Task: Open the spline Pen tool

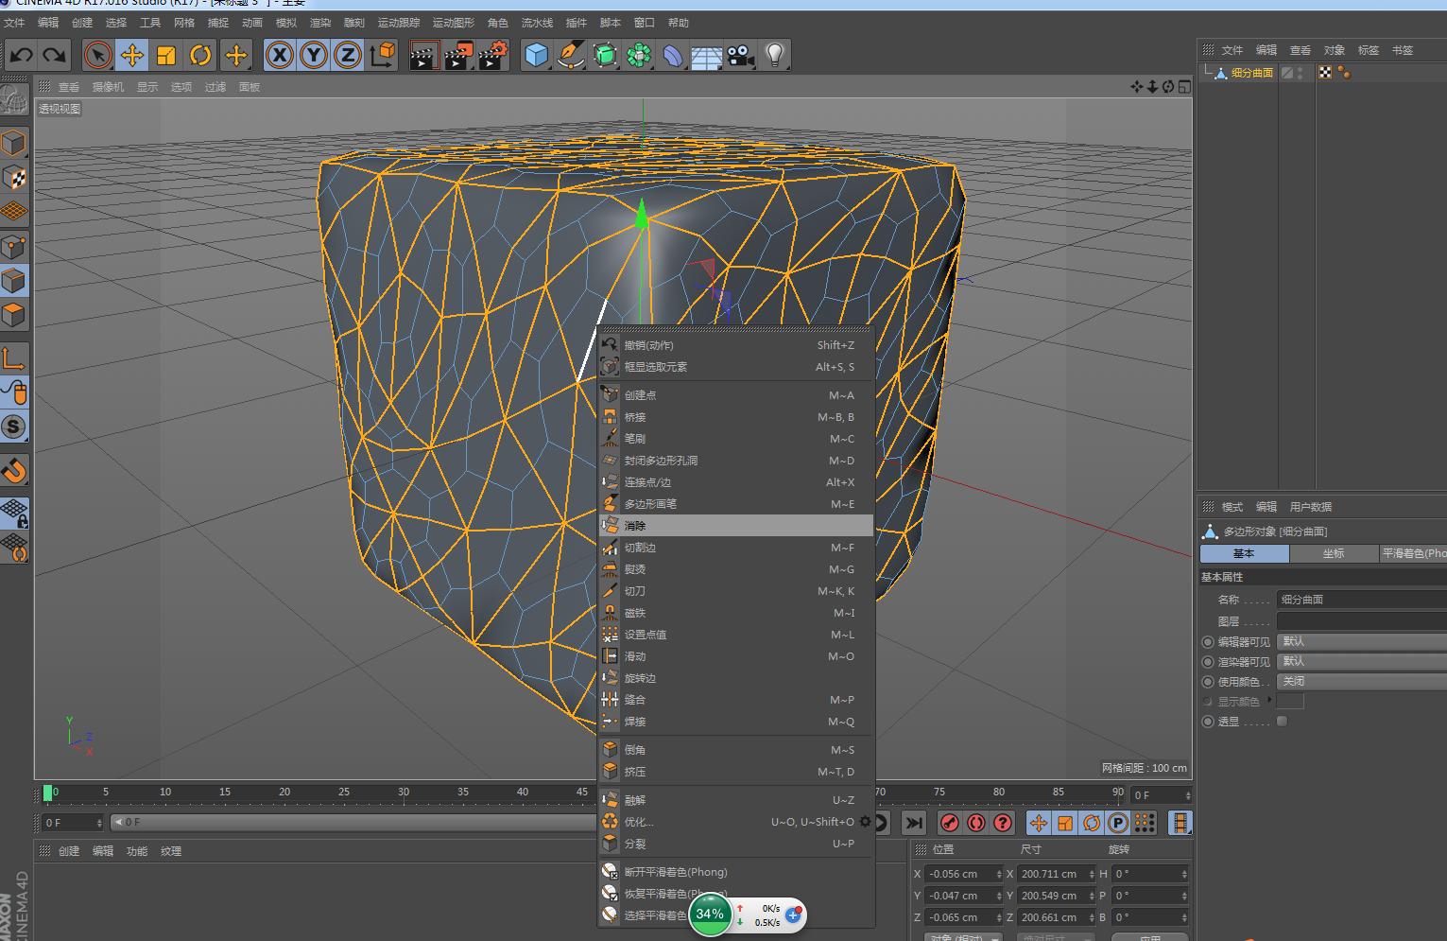Action: pyautogui.click(x=570, y=56)
